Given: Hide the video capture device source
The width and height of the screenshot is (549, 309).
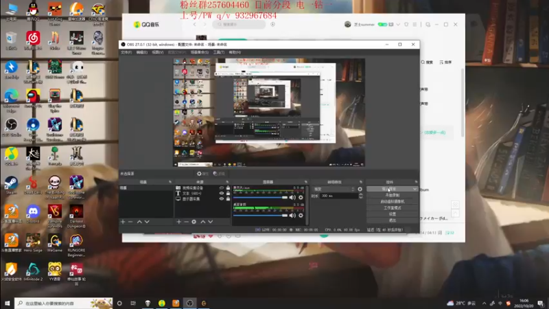Looking at the screenshot, I should point(221,188).
